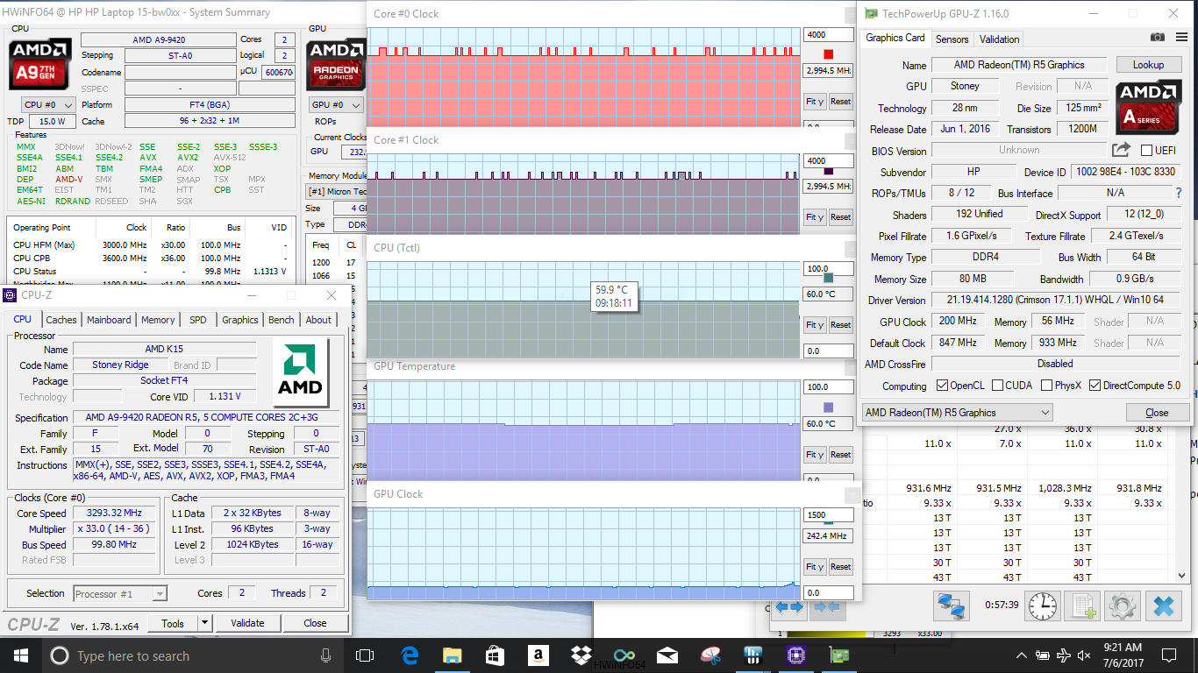
Task: Toggle the UEFI checkbox in GPU-Z
Action: pyautogui.click(x=1147, y=151)
